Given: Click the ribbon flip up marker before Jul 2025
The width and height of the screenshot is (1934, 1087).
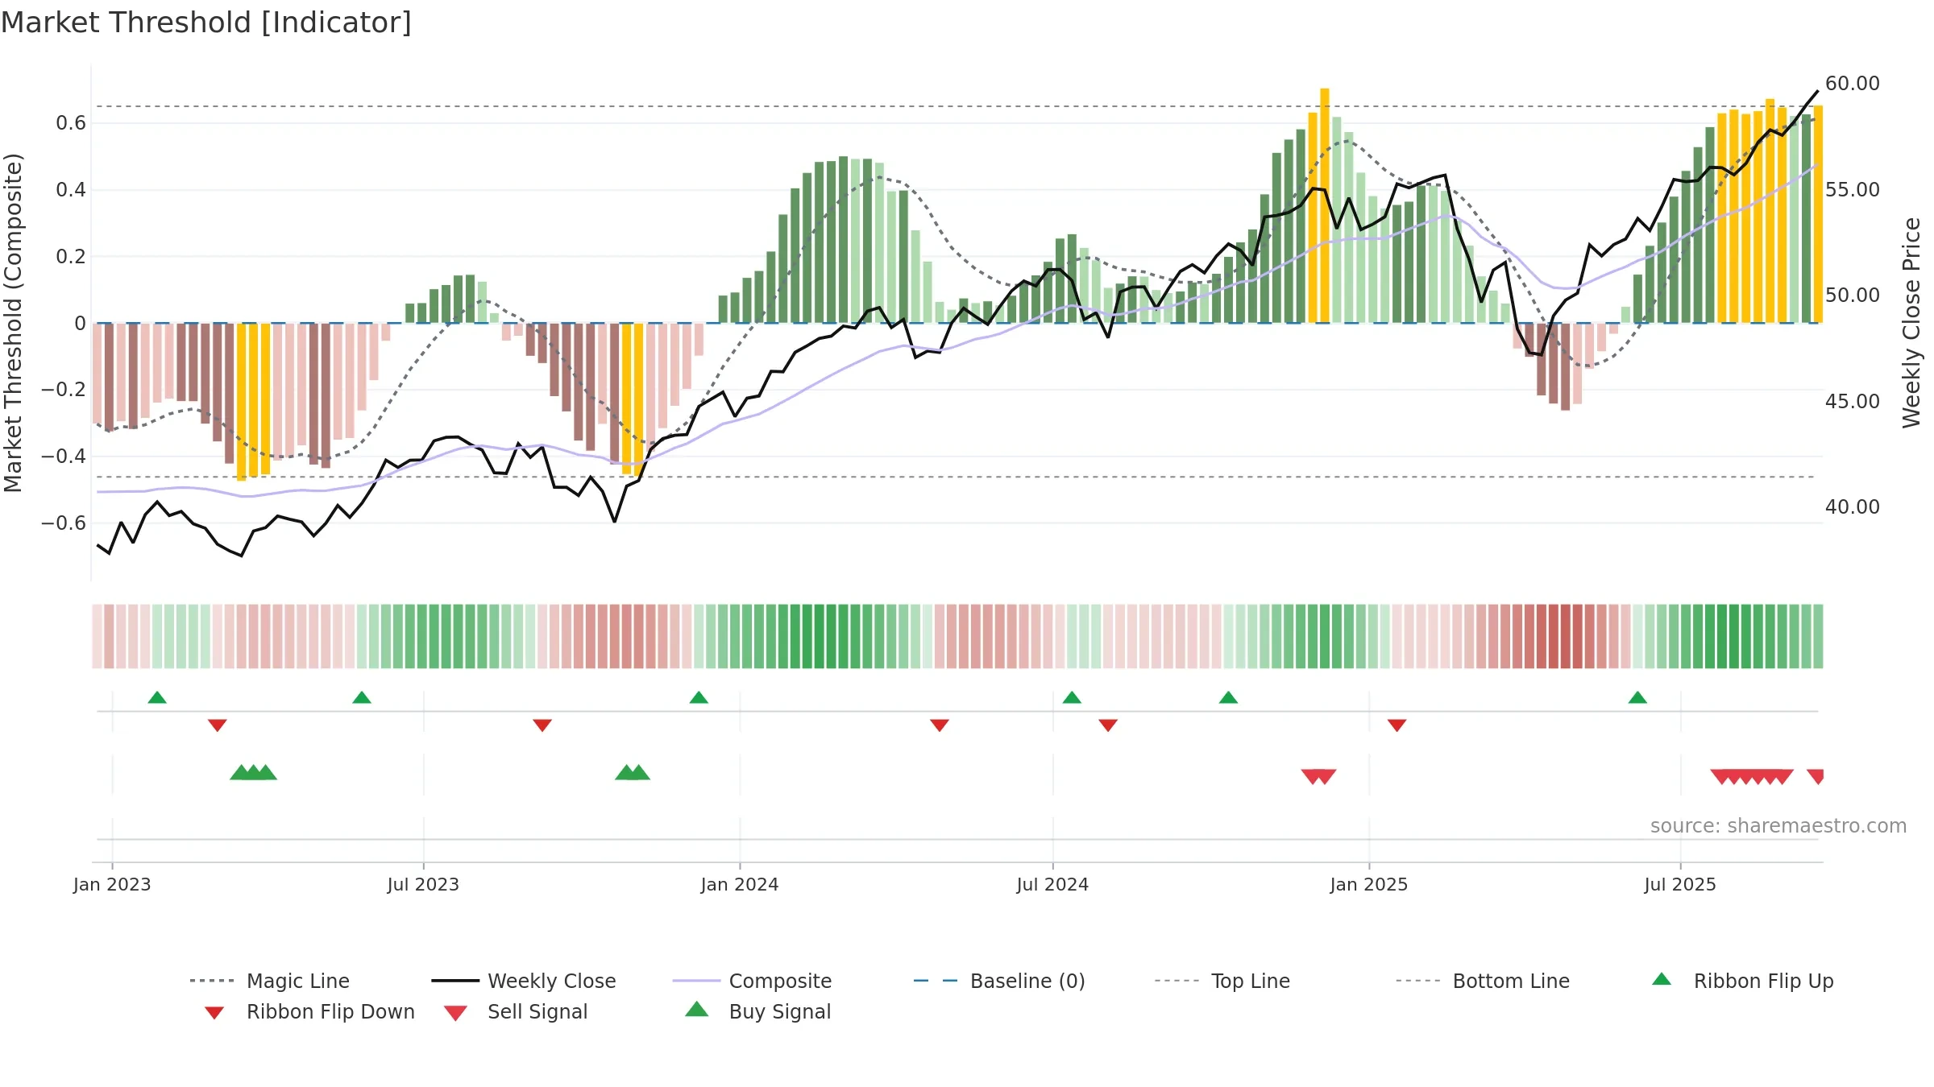Looking at the screenshot, I should pyautogui.click(x=1637, y=697).
